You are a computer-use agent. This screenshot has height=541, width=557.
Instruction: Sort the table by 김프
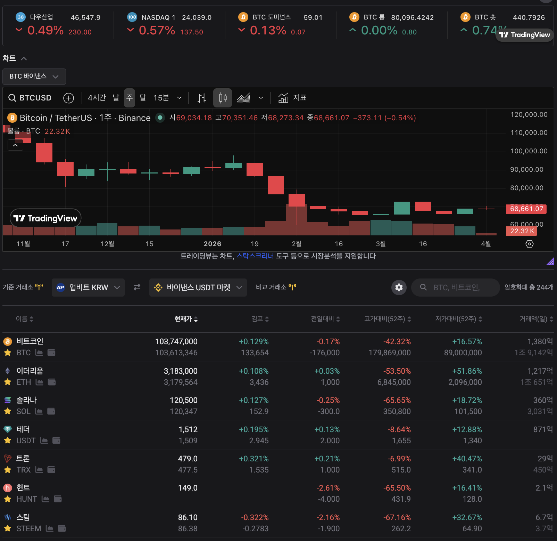260,319
